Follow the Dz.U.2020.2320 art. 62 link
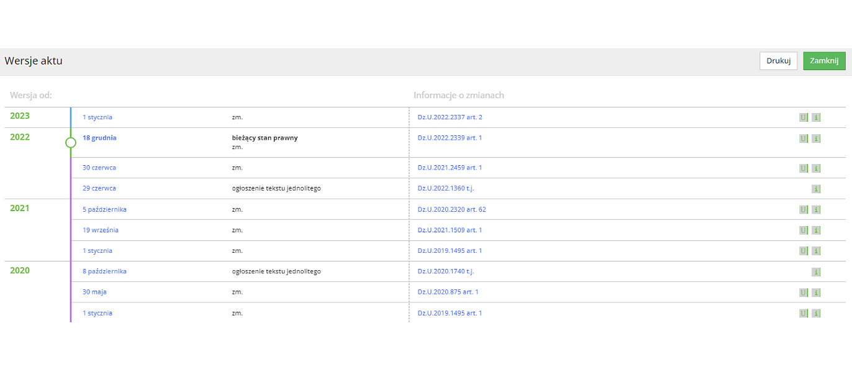 point(451,209)
